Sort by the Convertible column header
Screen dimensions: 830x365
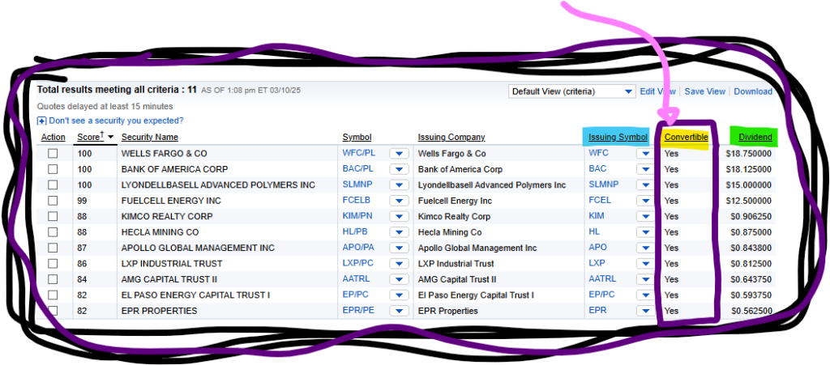pos(687,138)
